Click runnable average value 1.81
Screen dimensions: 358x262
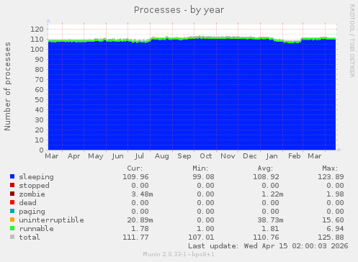click(270, 229)
